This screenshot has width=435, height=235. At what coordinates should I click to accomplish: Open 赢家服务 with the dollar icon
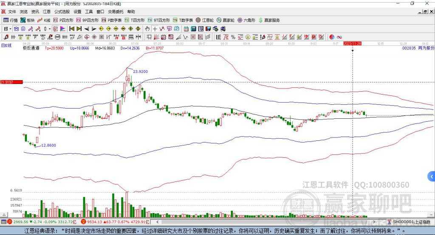pos(269,20)
